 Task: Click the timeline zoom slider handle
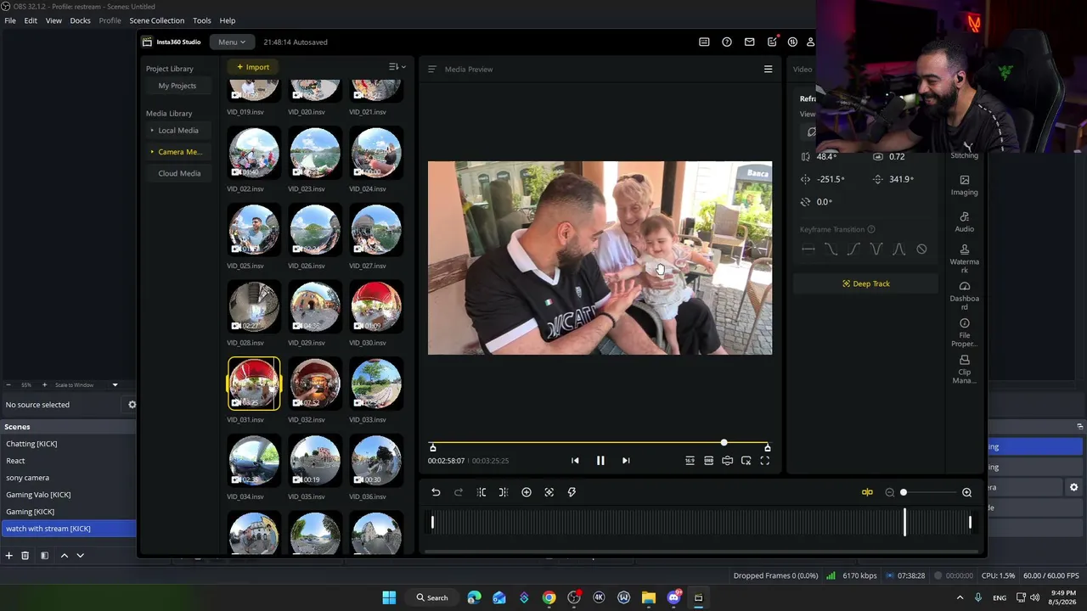[x=904, y=492]
